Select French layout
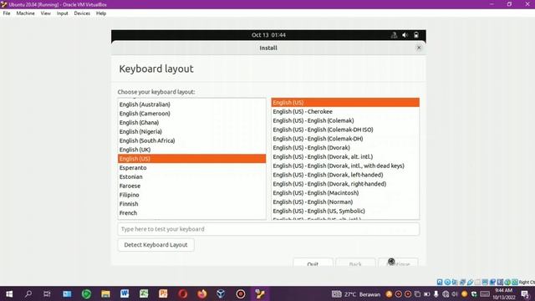The height and width of the screenshot is (301, 535). 191,213
